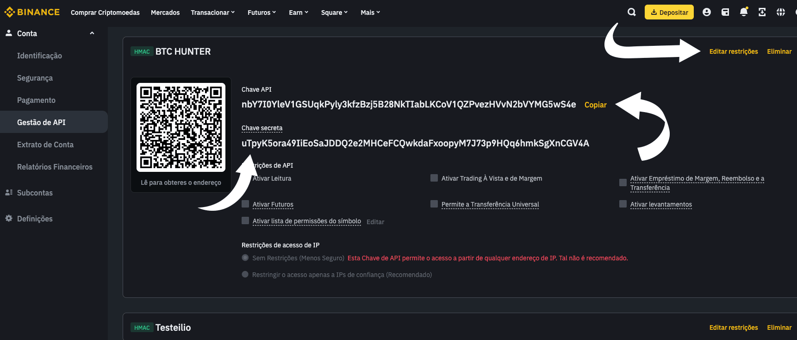The height and width of the screenshot is (340, 797).
Task: Click the BTC HUNTER QR code
Action: pos(181,127)
